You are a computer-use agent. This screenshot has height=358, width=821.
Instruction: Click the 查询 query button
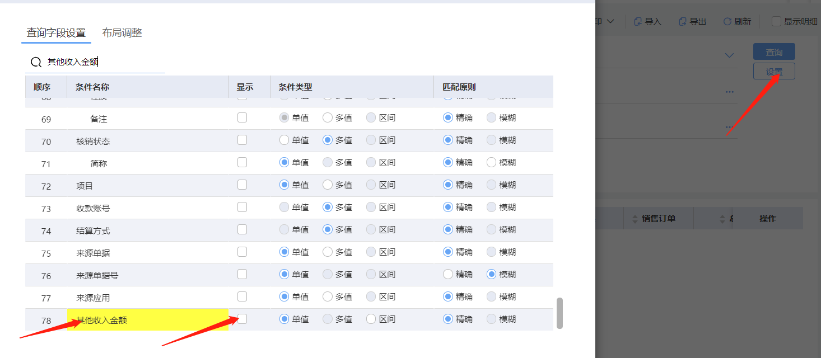(x=773, y=51)
